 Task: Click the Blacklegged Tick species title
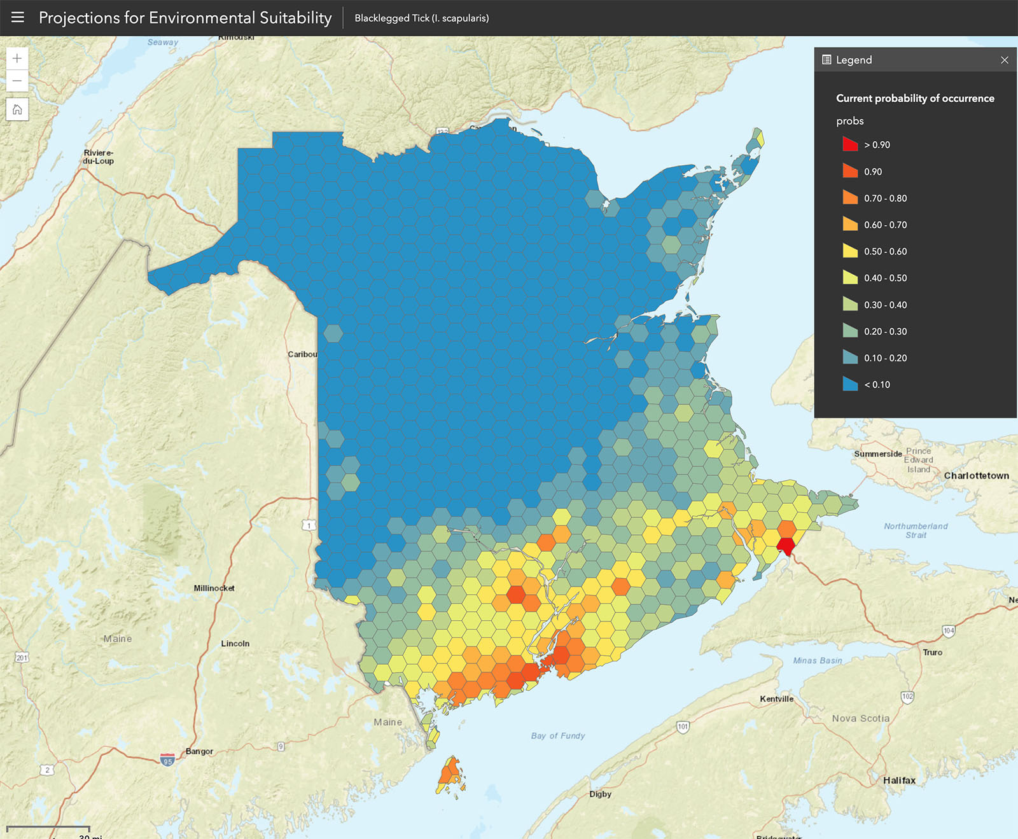(421, 18)
